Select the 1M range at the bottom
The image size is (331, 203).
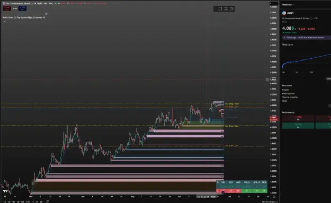pos(14,202)
